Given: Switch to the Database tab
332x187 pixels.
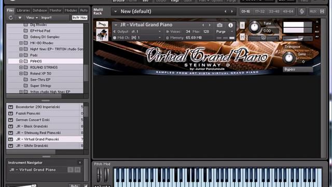Looking at the screenshot, I should click(39, 10).
